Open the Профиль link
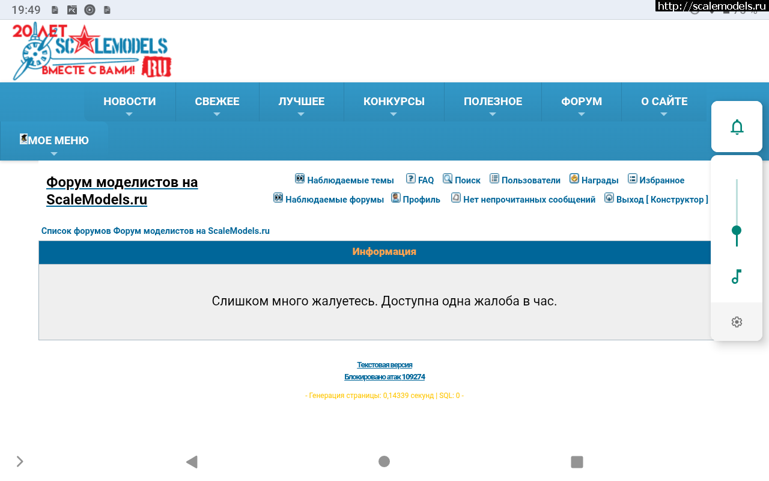The width and height of the screenshot is (769, 481). pyautogui.click(x=421, y=200)
